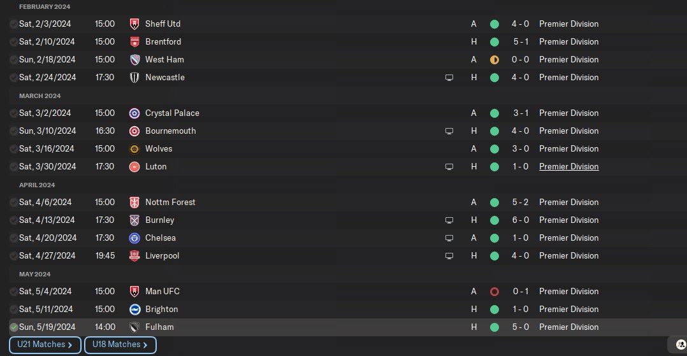Click the red loss indicator for Man UFC
The height and width of the screenshot is (356, 687).
pos(494,291)
